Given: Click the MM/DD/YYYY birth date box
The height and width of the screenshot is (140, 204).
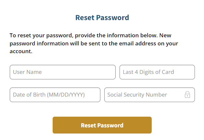Looking at the screenshot, I should 55,95.
